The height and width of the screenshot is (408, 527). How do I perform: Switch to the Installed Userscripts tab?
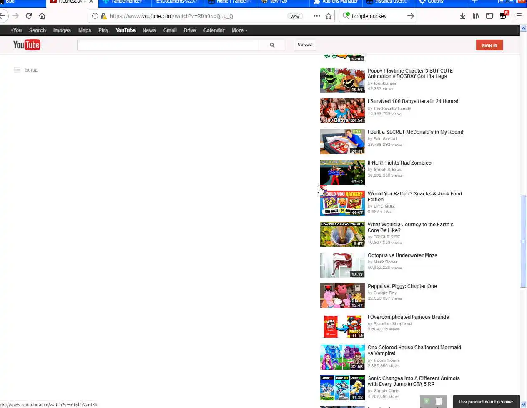pyautogui.click(x=389, y=2)
